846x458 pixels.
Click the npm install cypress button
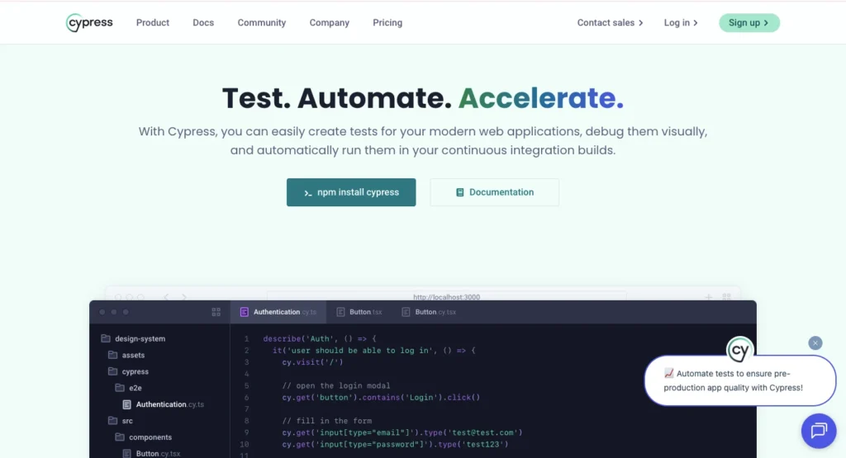[x=351, y=192]
